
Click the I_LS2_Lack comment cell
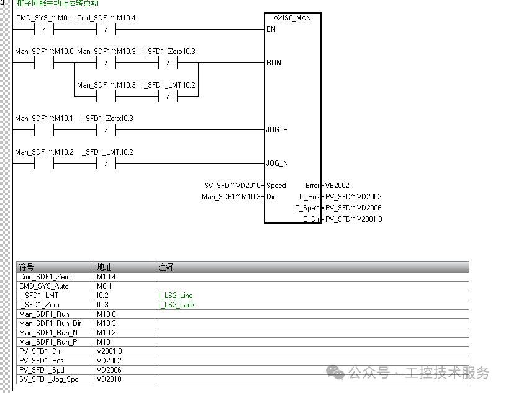pos(312,305)
